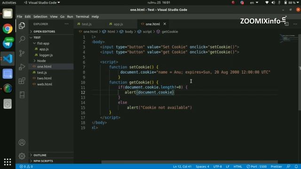Click the UTF-8 encoding status item
This screenshot has height=169, width=301.
217,167
